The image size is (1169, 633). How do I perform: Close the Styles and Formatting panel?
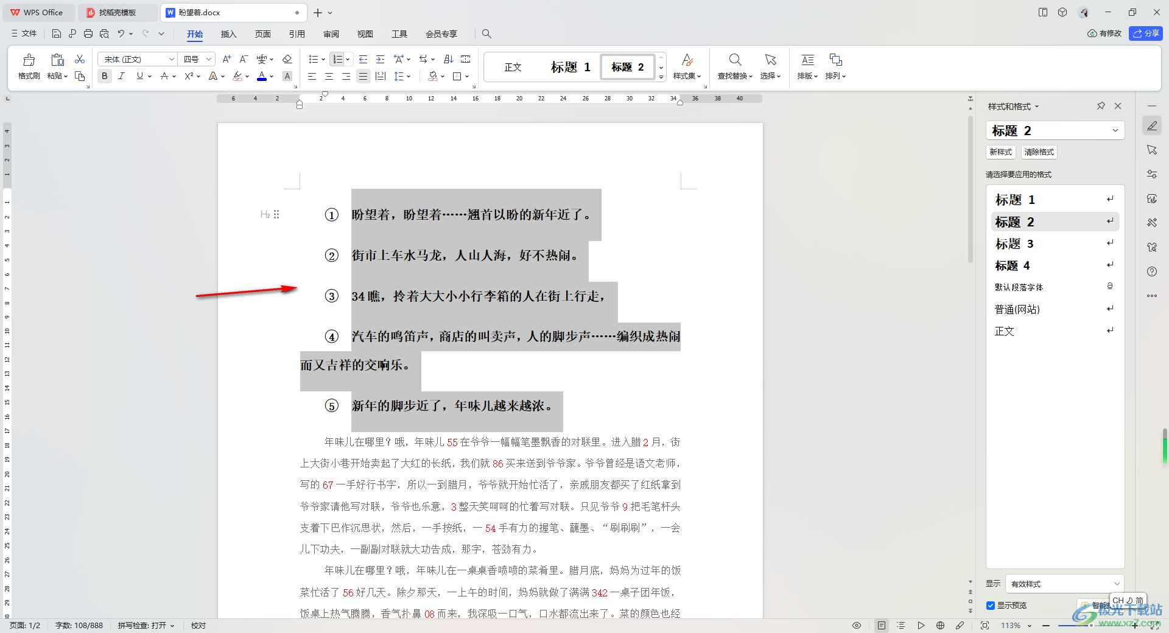click(1118, 106)
